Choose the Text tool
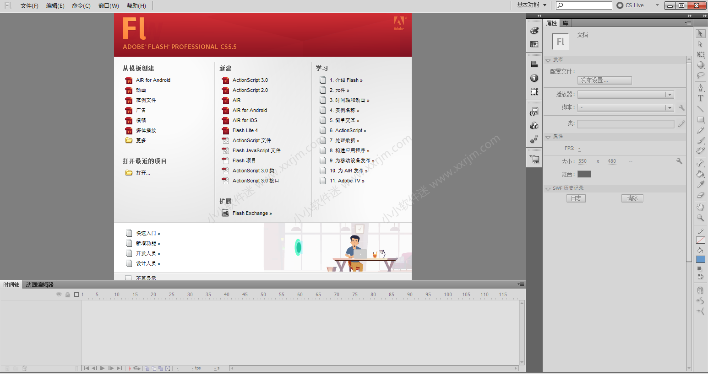The width and height of the screenshot is (708, 374). click(700, 98)
